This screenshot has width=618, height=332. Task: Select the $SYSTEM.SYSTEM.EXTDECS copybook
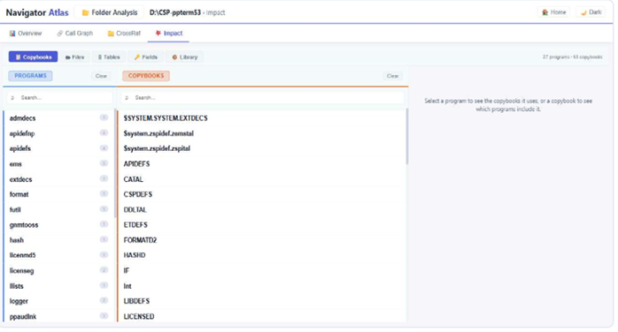(262, 117)
